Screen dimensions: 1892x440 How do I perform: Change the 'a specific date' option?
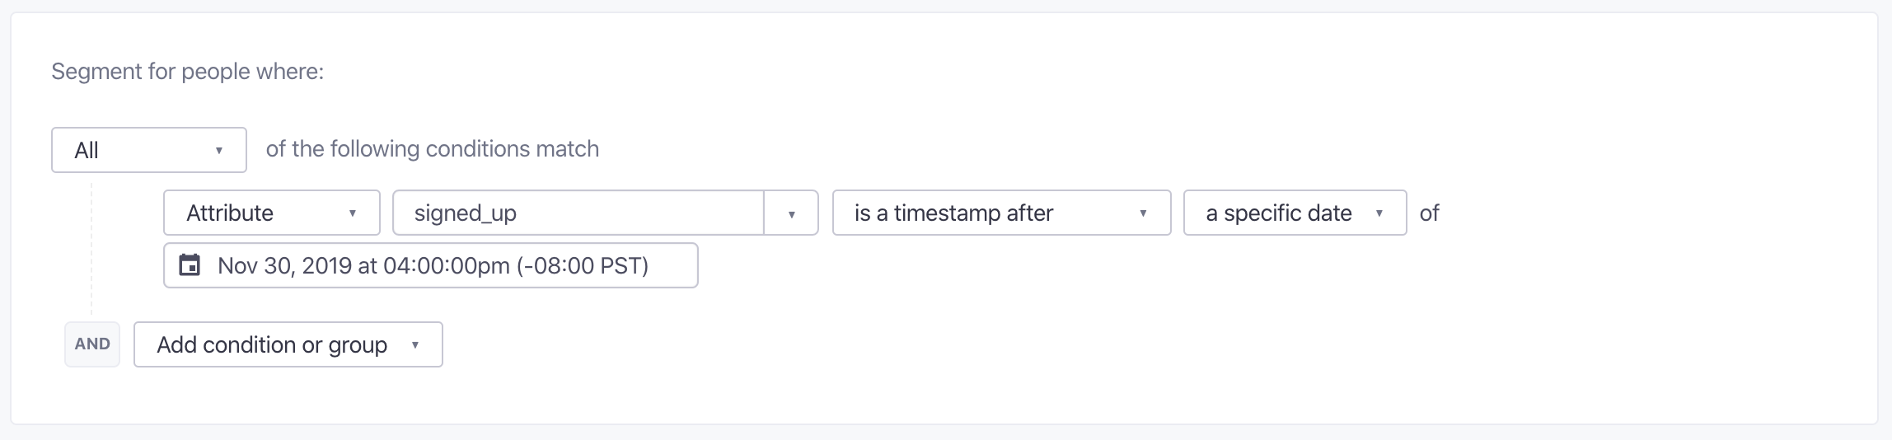click(x=1295, y=213)
